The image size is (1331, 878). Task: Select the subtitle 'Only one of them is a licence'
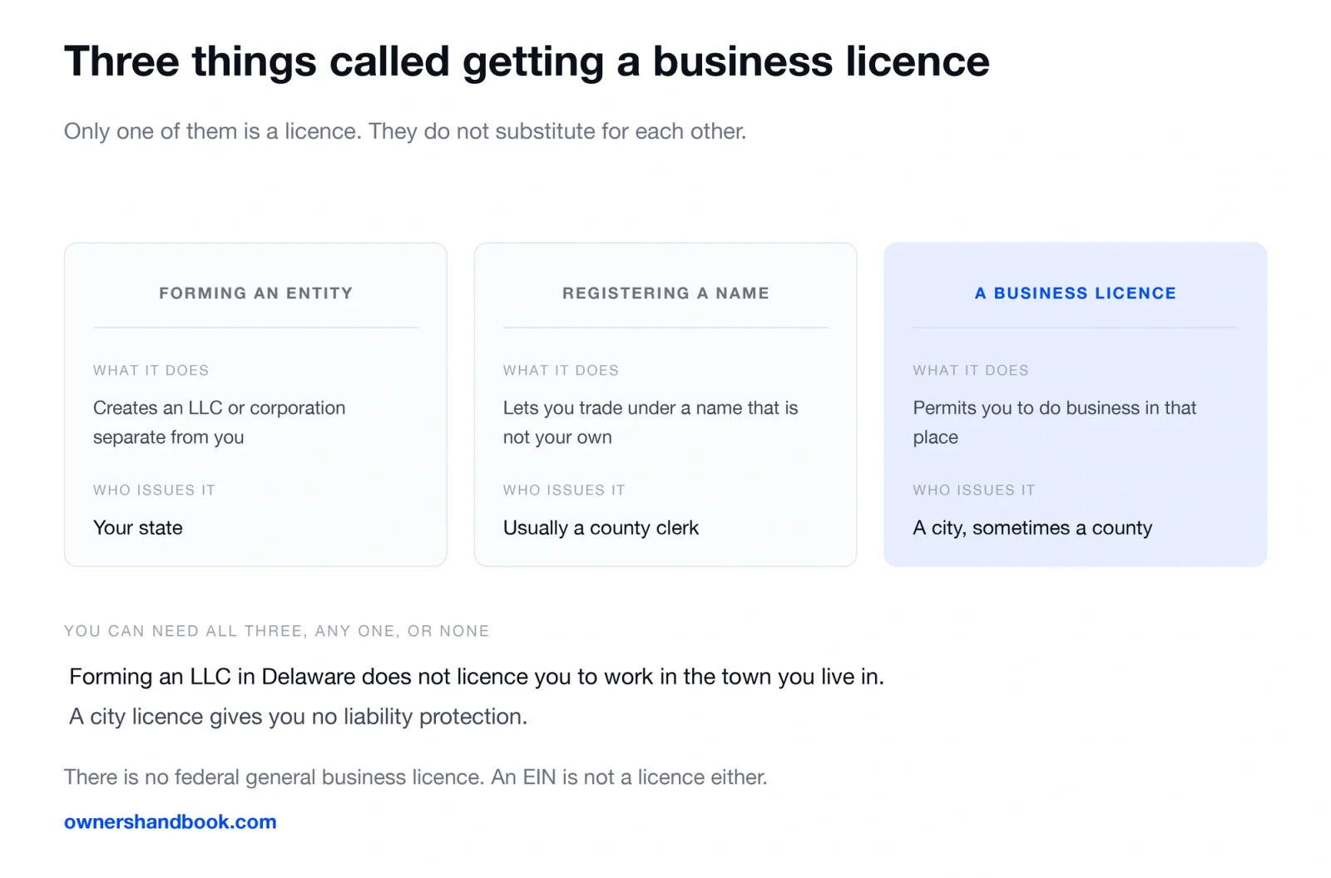coord(212,131)
